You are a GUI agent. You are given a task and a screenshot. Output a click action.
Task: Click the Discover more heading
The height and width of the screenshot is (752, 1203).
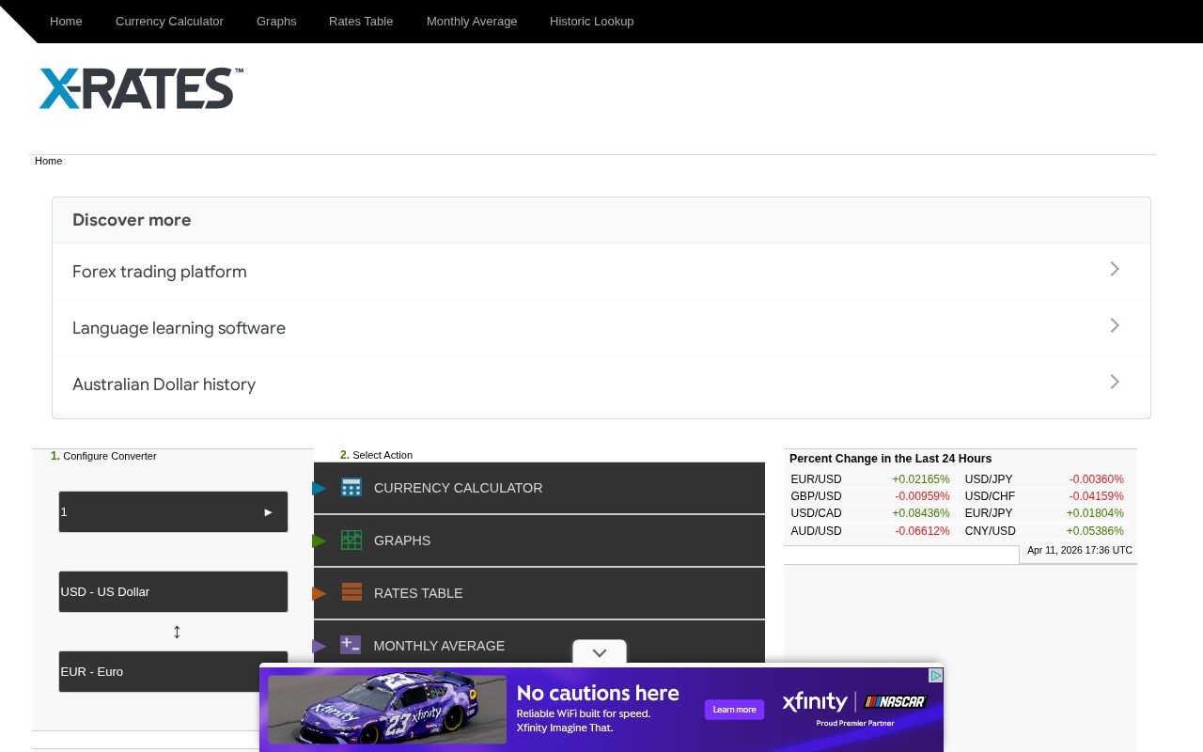132,220
